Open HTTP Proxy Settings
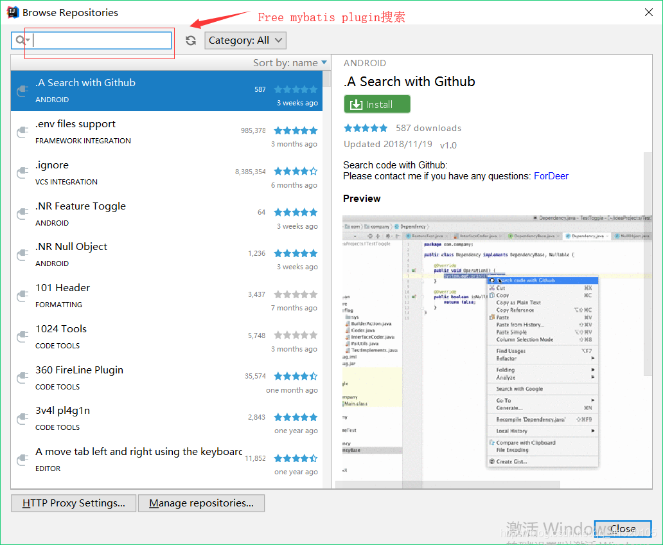This screenshot has height=545, width=663. point(74,503)
